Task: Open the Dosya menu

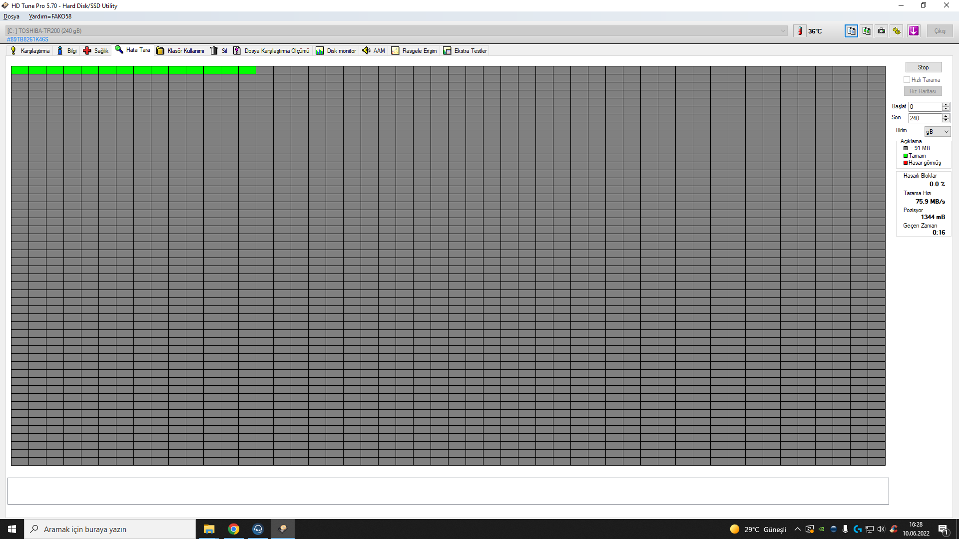Action: [11, 16]
